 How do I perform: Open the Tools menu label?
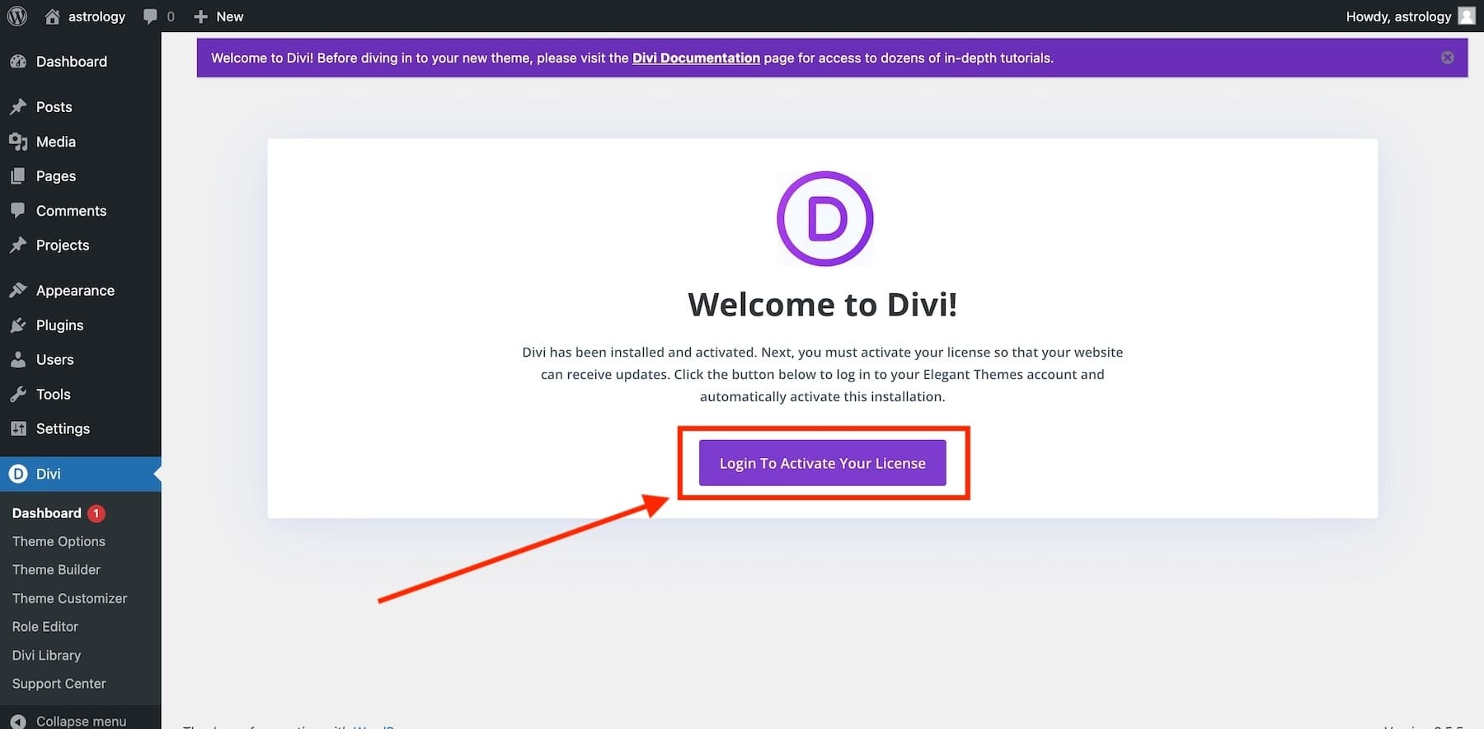click(x=54, y=395)
